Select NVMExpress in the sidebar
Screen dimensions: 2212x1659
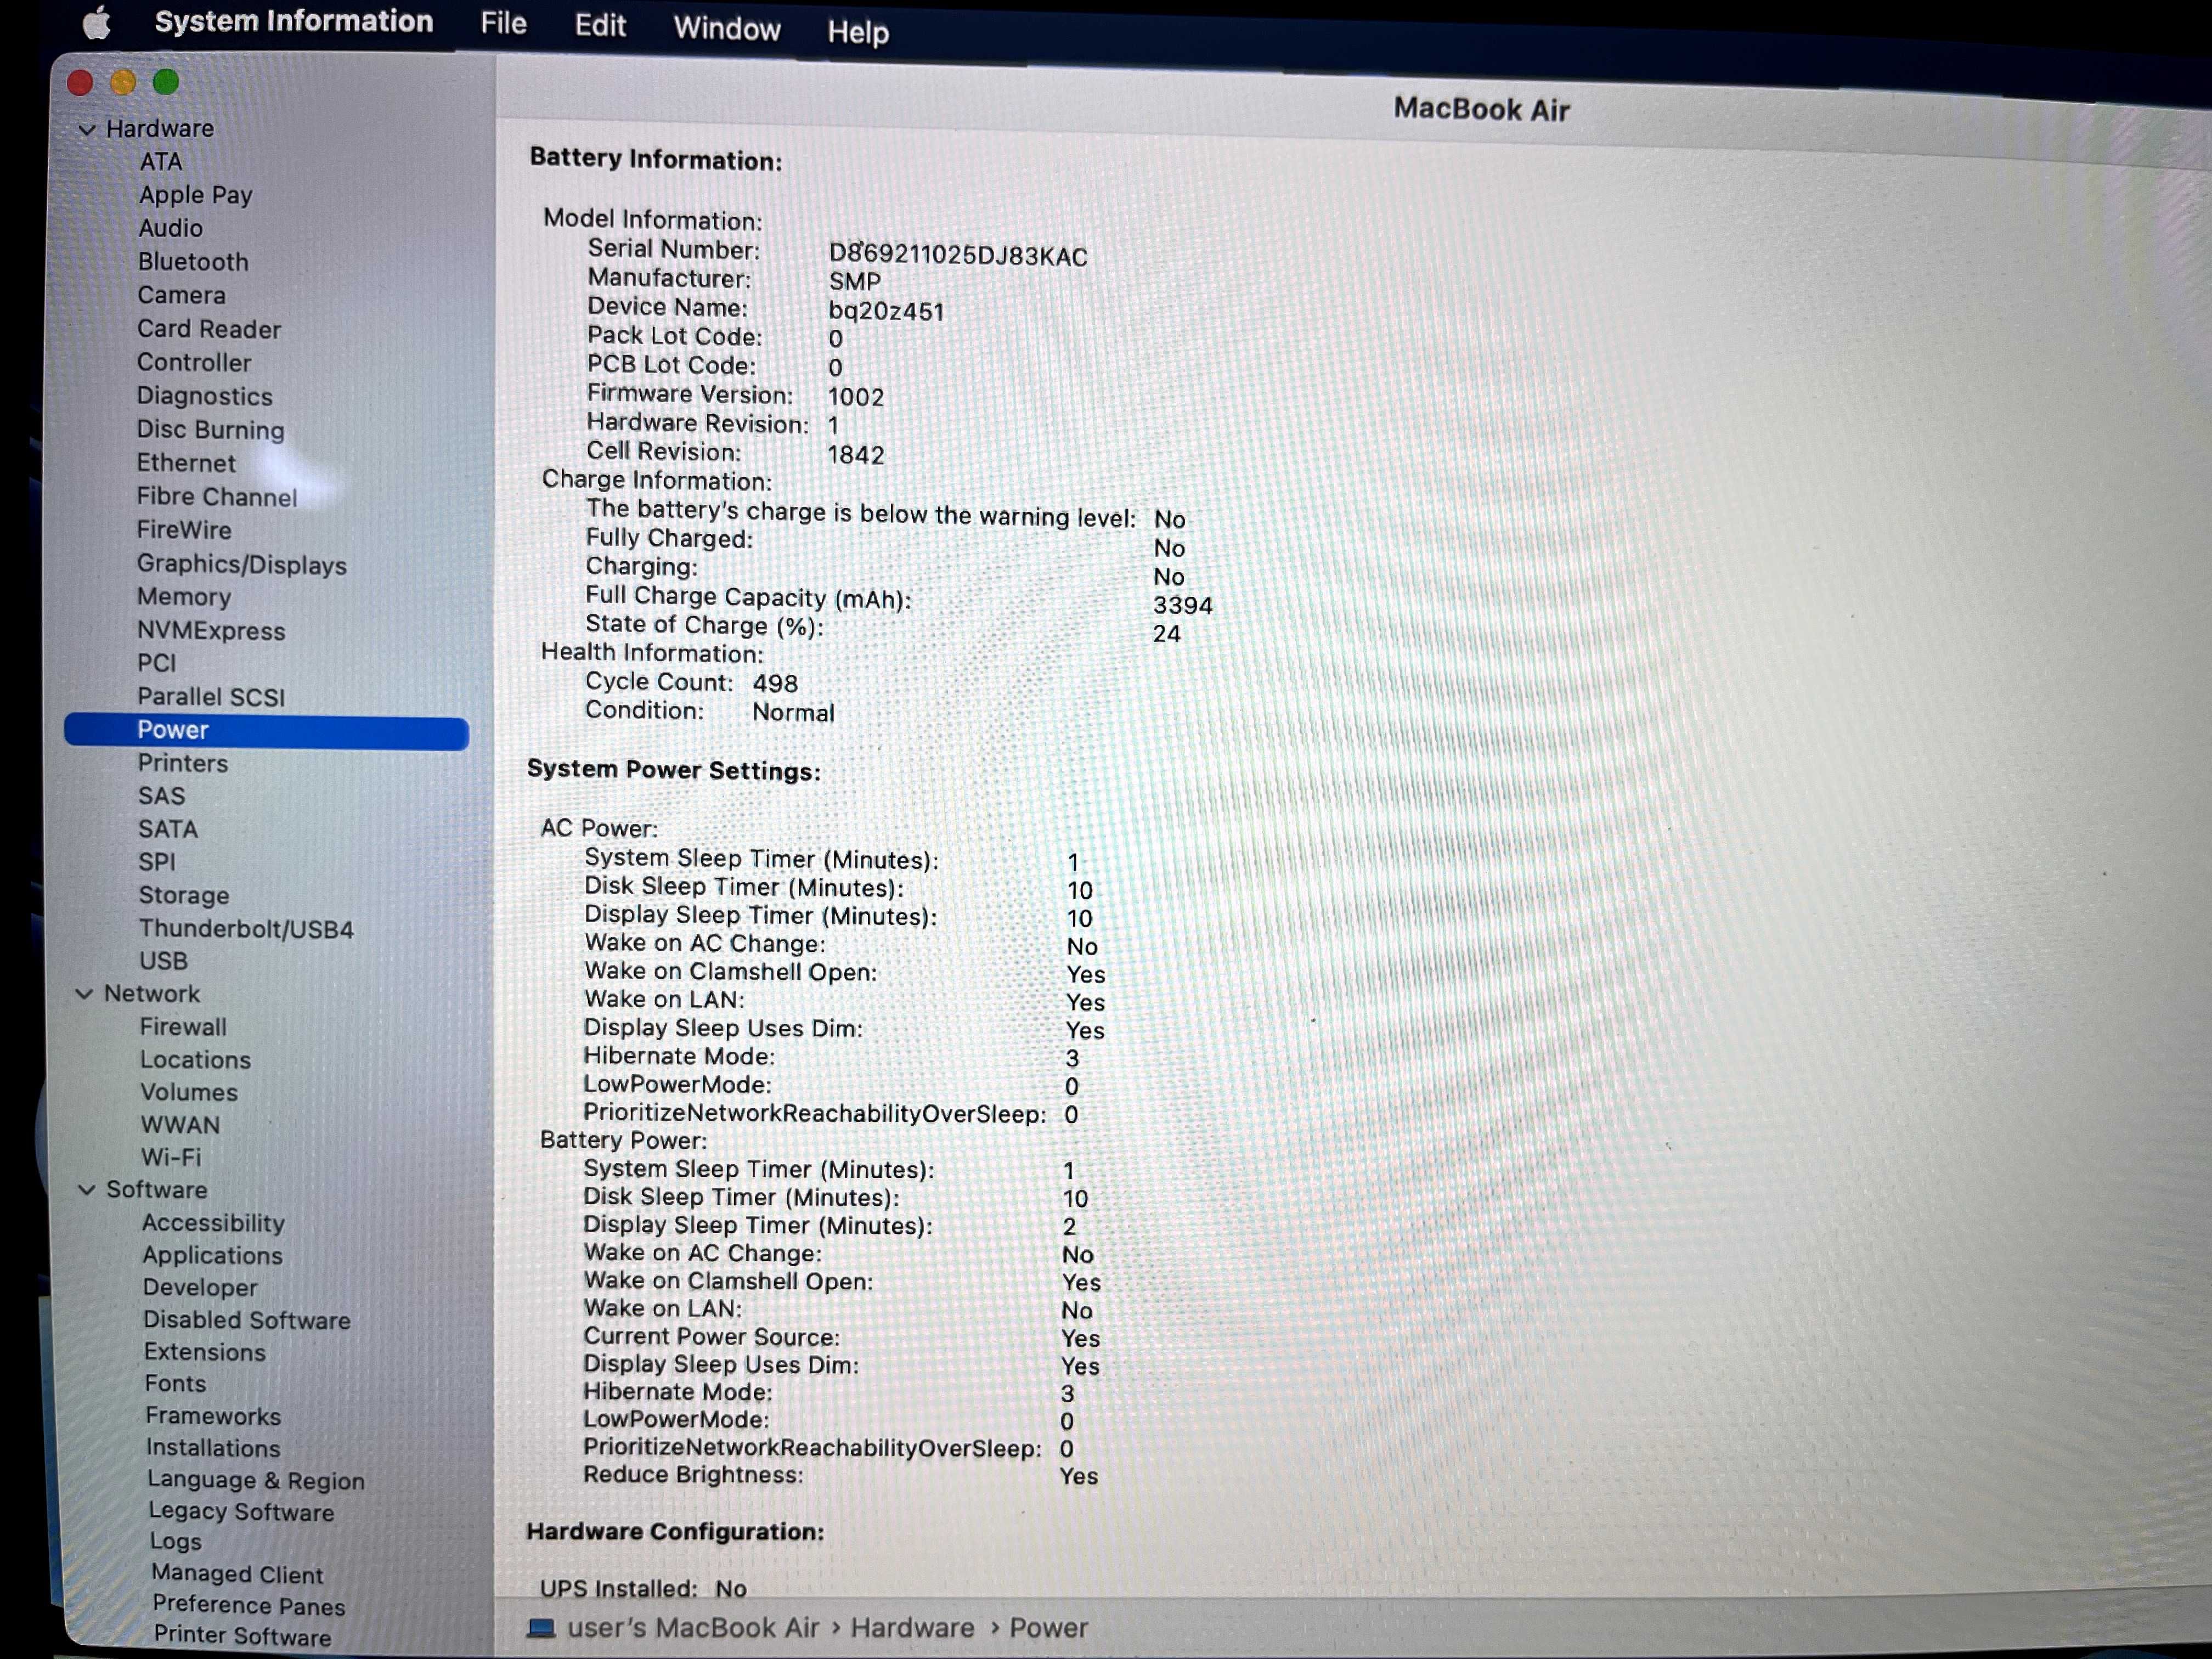pos(211,631)
